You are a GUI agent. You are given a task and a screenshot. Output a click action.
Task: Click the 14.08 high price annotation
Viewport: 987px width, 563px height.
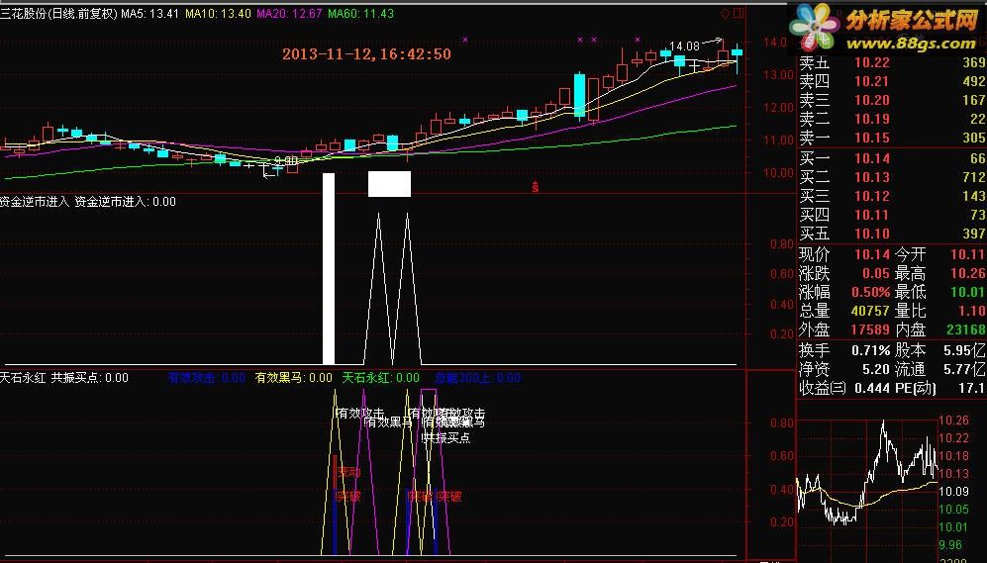684,46
